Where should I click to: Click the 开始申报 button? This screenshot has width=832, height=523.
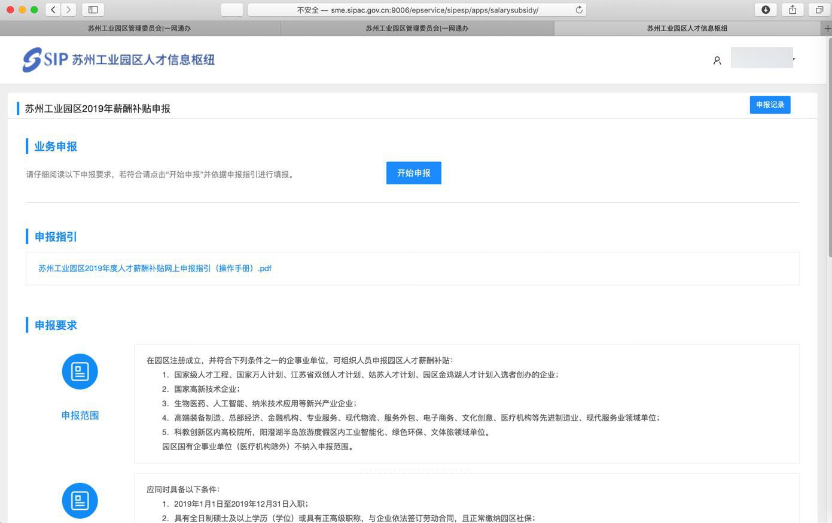pos(414,173)
